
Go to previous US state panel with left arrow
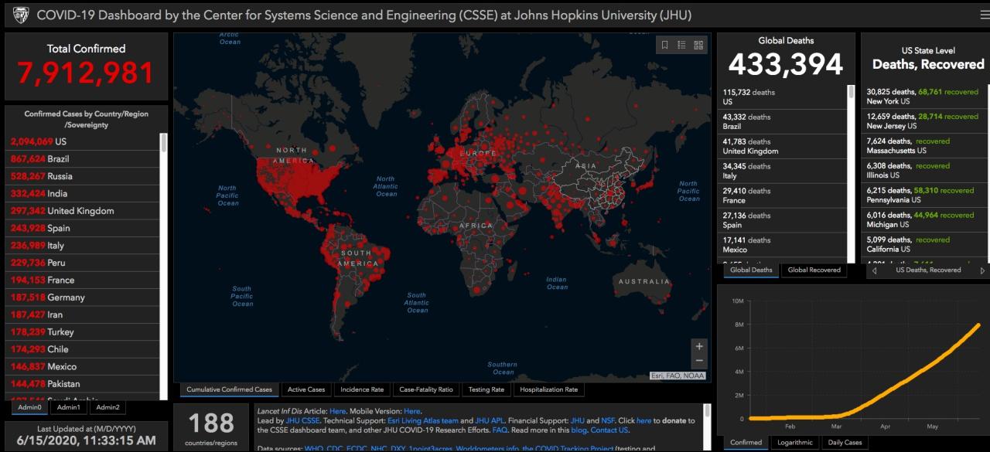tap(874, 270)
